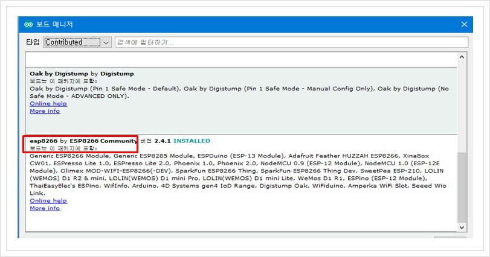This screenshot has height=257, width=490.
Task: Open More info link for esp8266 package
Action: pyautogui.click(x=45, y=208)
